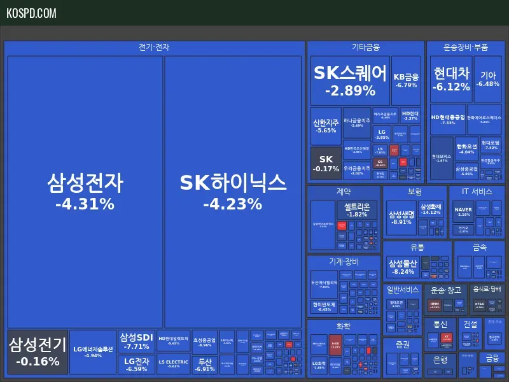The width and height of the screenshot is (509, 382).
Task: Click the 두산 -6.91% tile
Action: click(x=204, y=365)
